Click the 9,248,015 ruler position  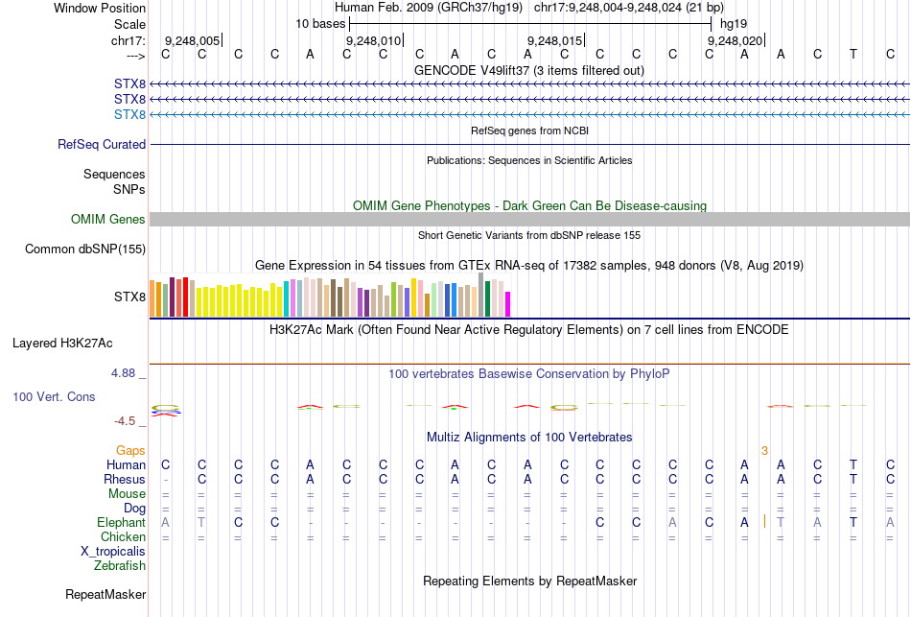point(555,40)
